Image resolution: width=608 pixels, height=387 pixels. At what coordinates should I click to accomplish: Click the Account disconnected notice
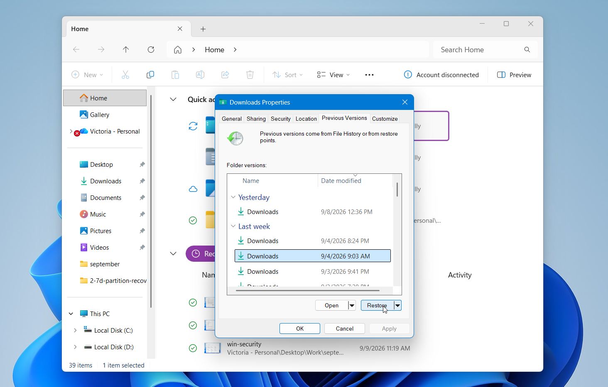[x=441, y=75]
